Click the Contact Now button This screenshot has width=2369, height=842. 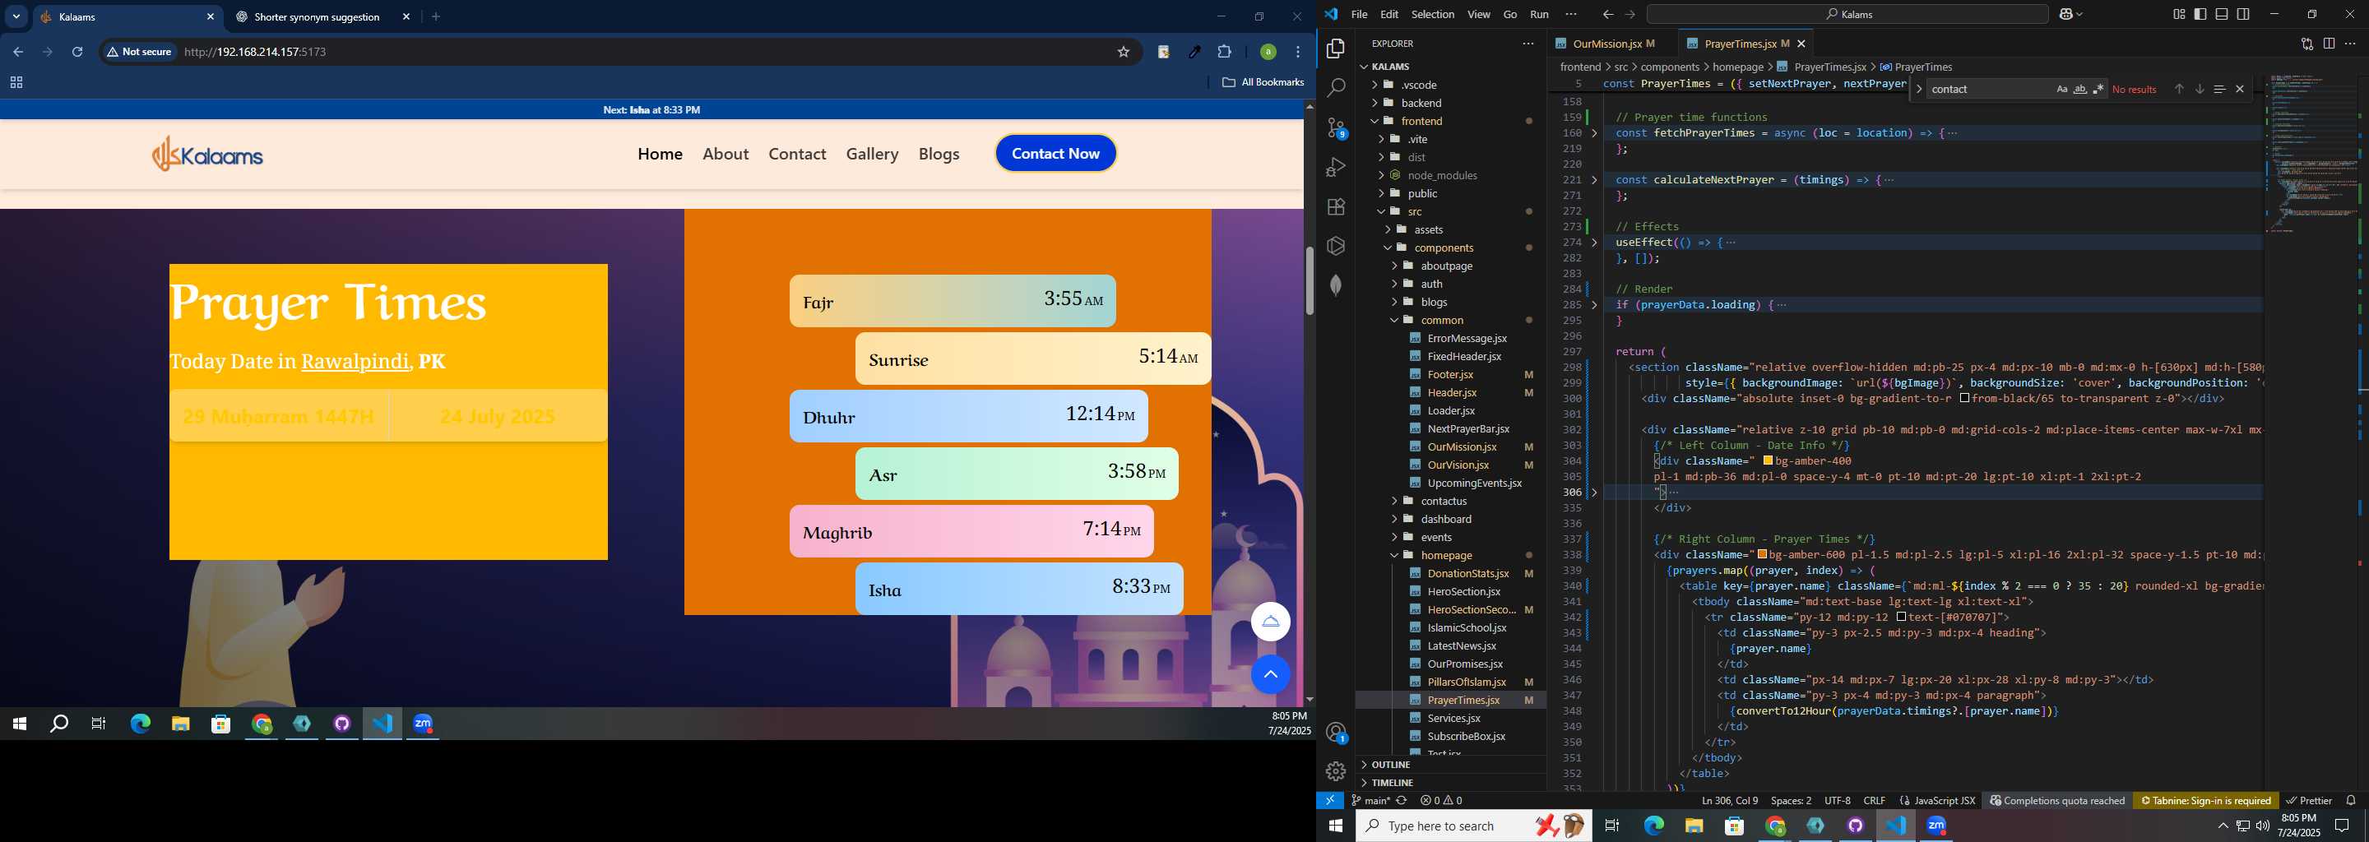(1055, 154)
